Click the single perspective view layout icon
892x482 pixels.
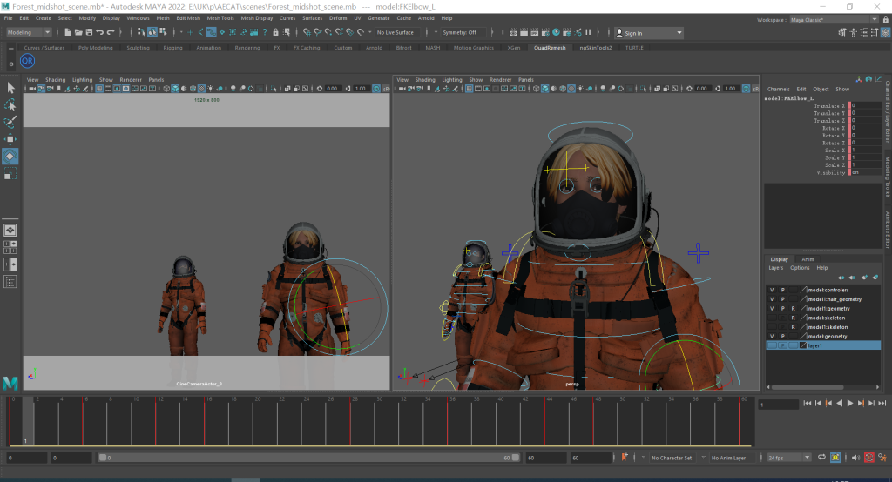(x=10, y=231)
